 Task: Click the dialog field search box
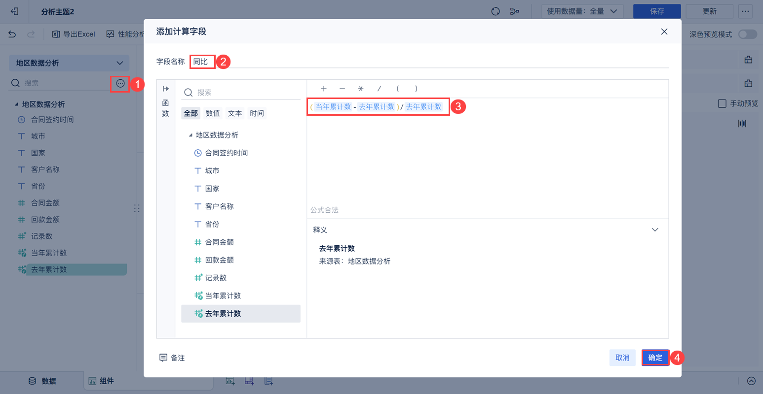click(241, 93)
